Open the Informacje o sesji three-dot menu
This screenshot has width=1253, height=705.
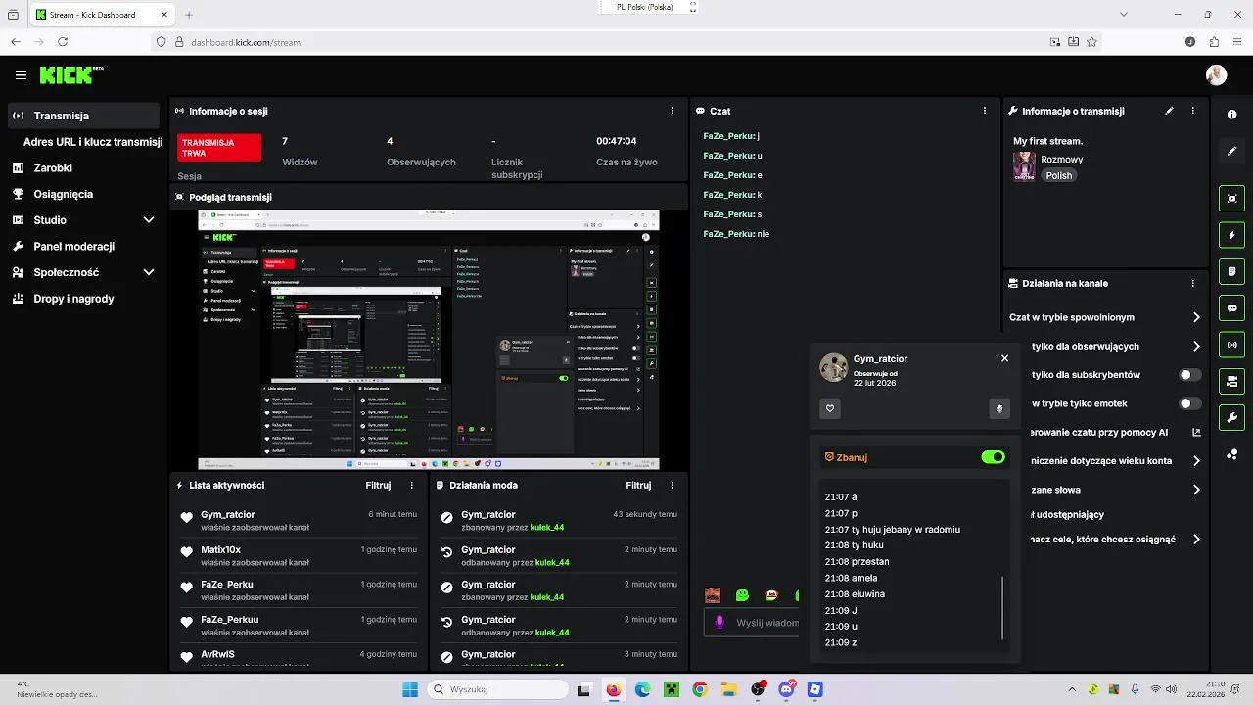coord(672,111)
